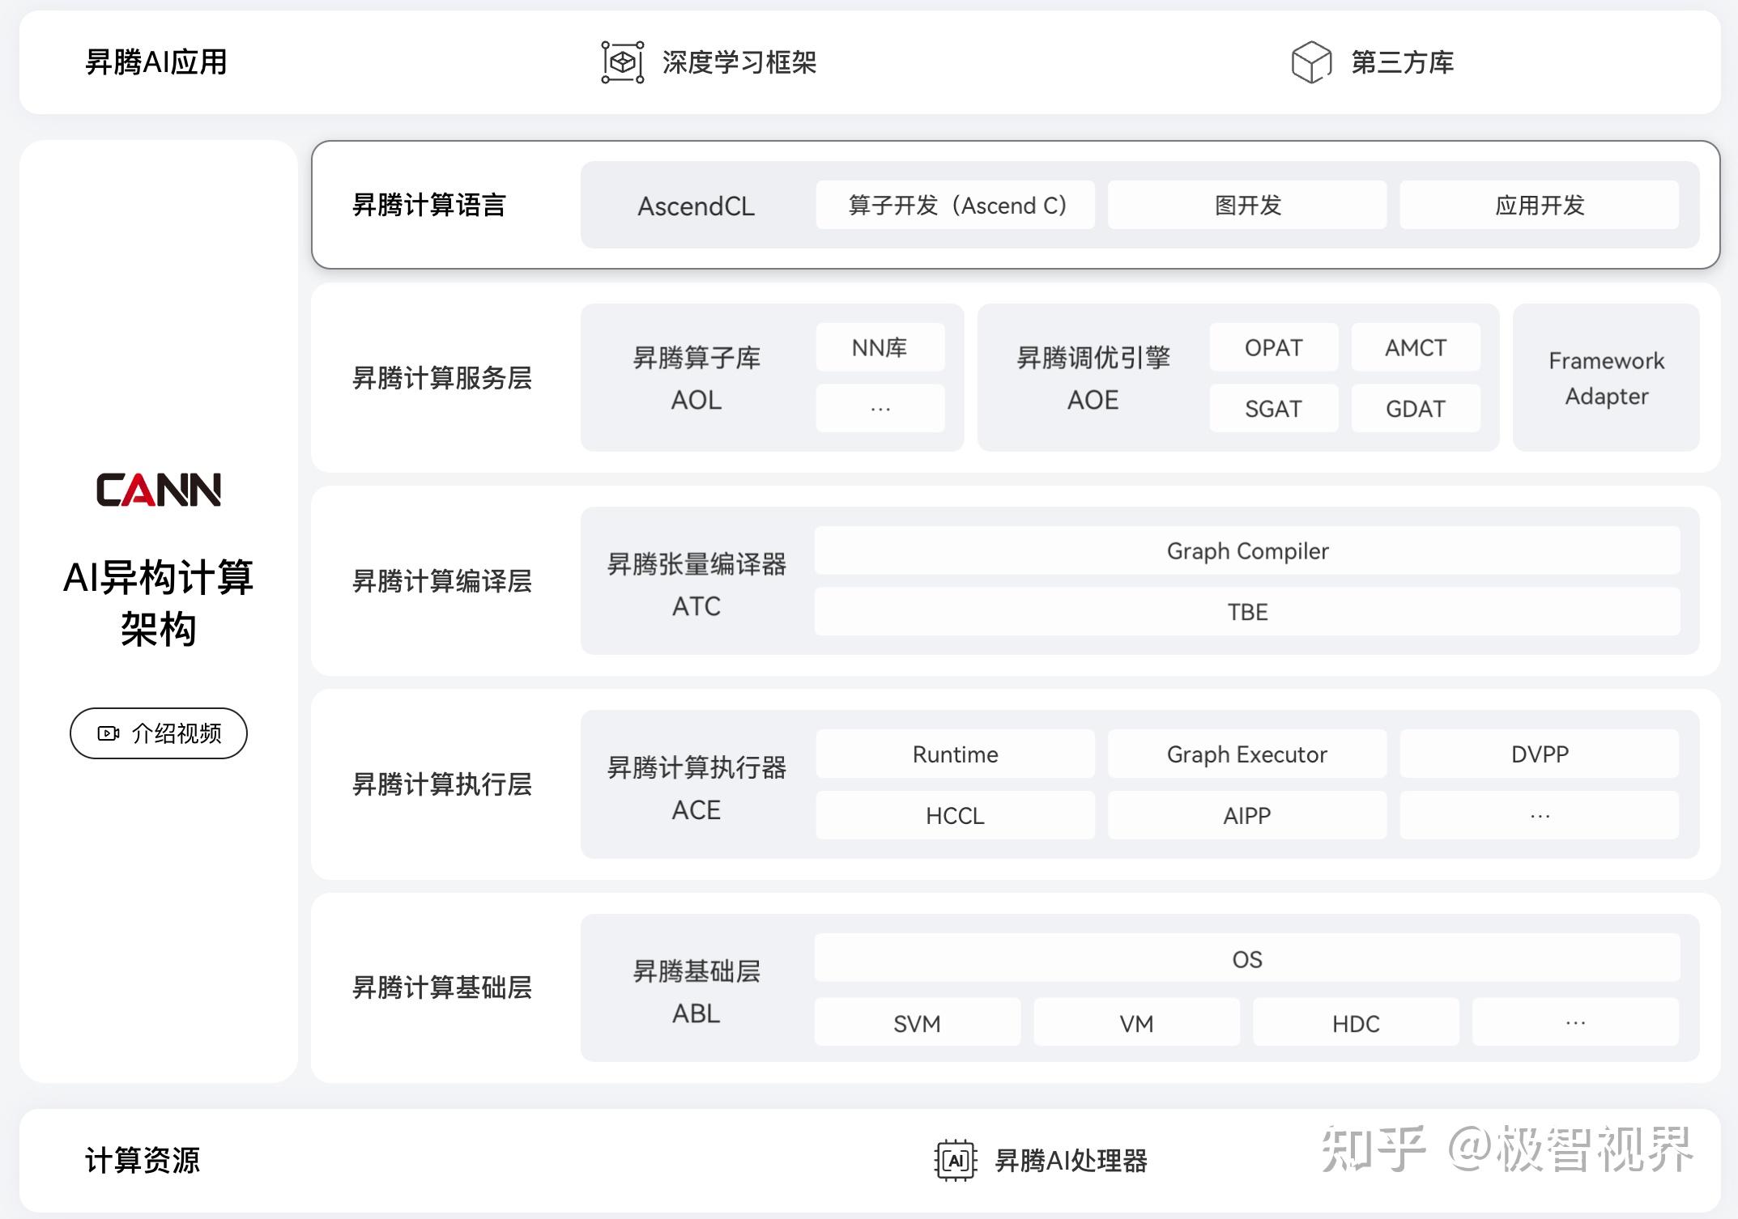Expand the hidden items under DVPP
Screen dimensions: 1738x1219
coord(1538,815)
